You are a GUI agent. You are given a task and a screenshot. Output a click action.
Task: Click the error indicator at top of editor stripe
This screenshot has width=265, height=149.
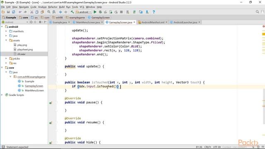pos(264,26)
